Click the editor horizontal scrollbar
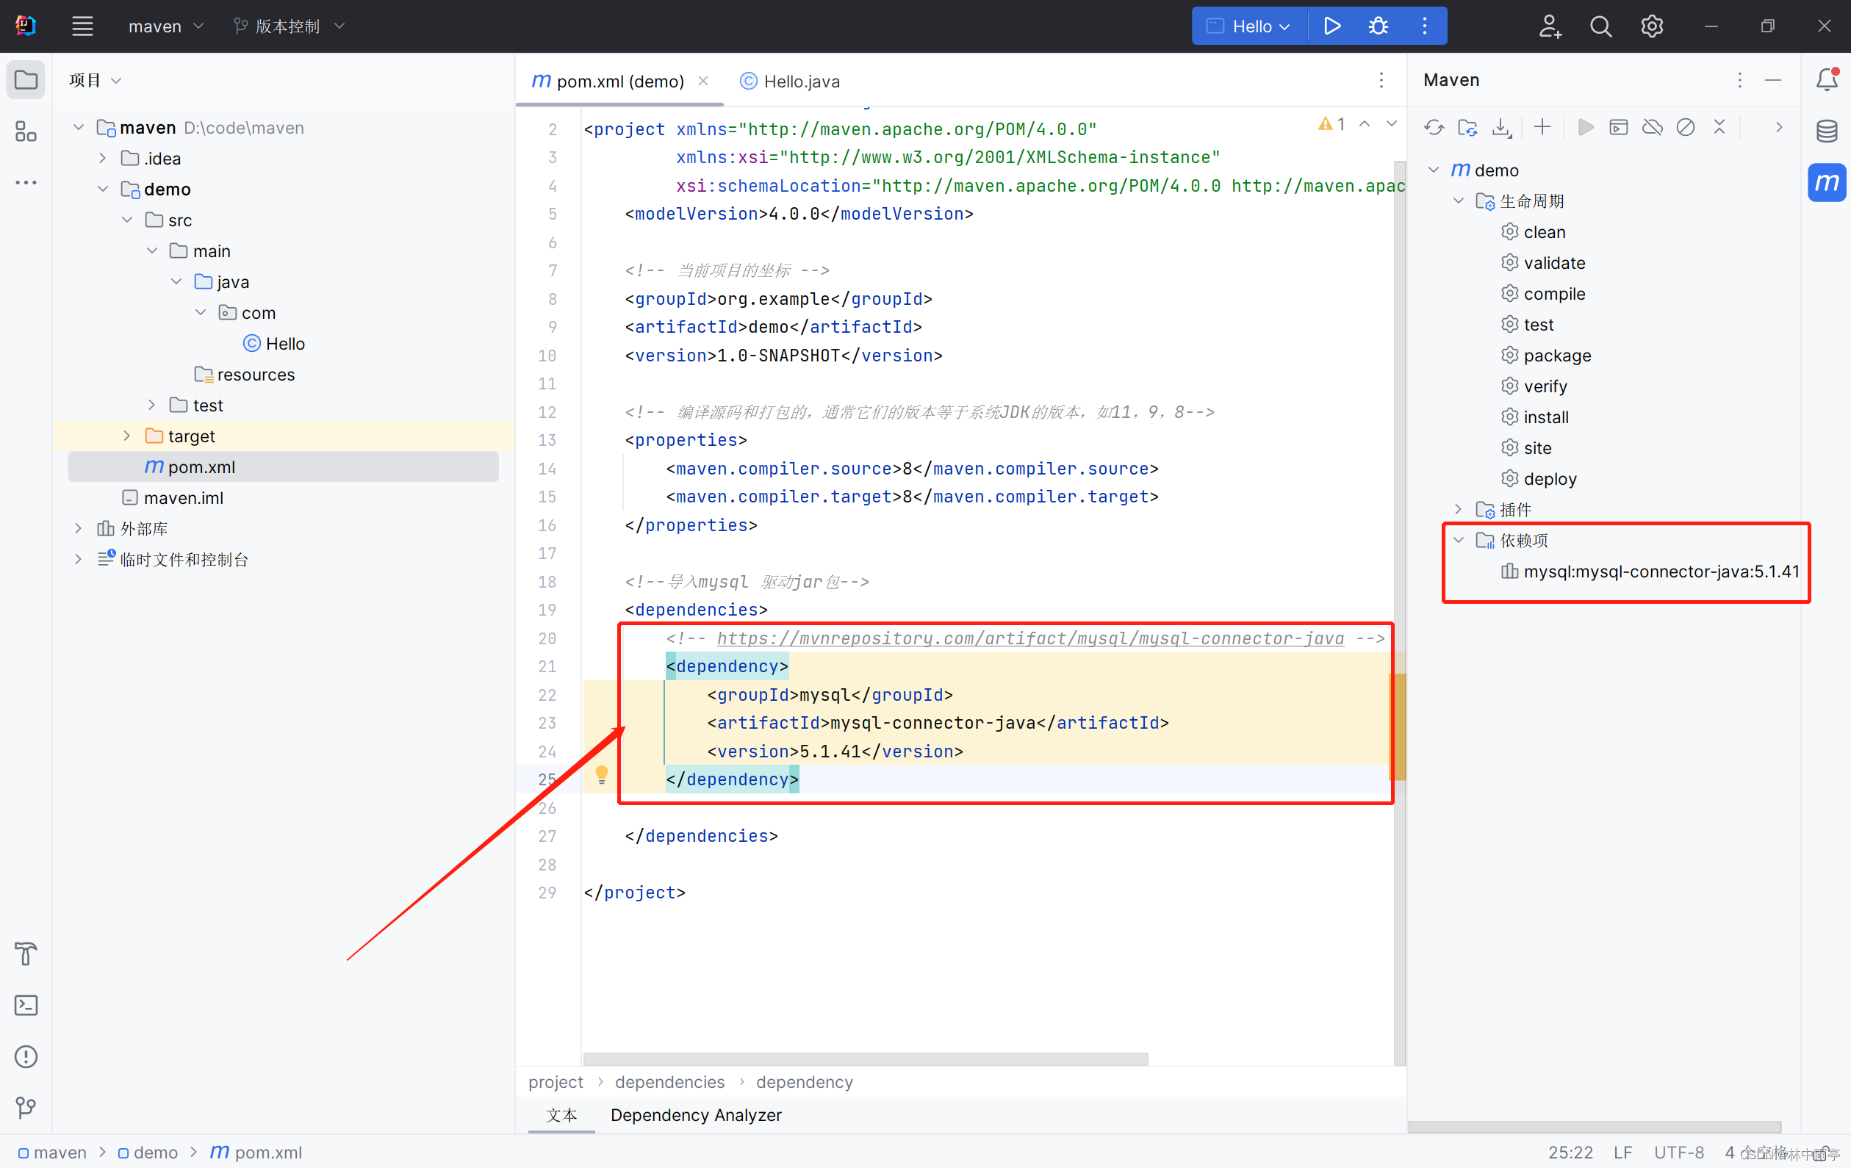1851x1168 pixels. 866,1058
